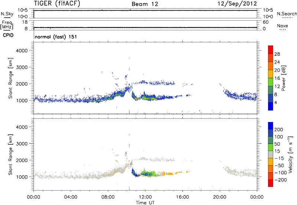297x205 pixels.
Task: Click the date '12/Sep/2012'
Action: pyautogui.click(x=237, y=4)
